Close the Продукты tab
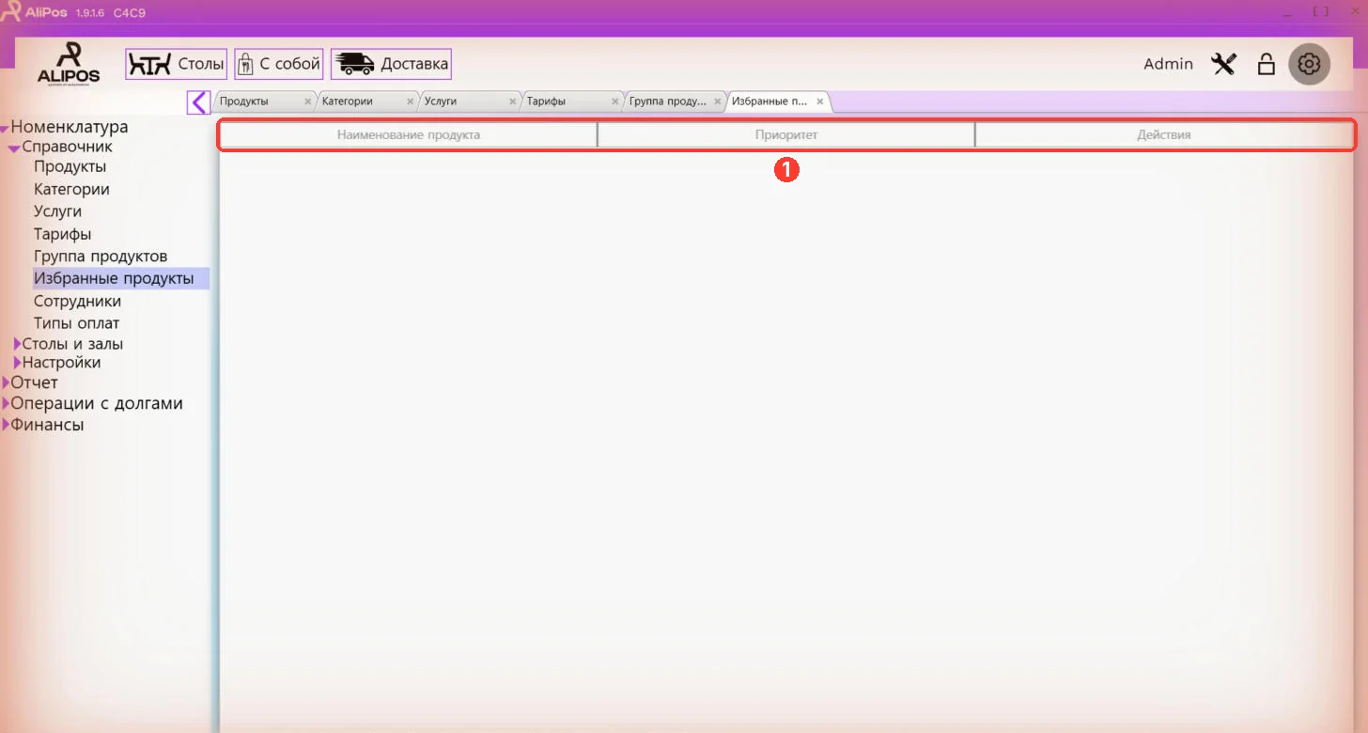 (x=307, y=101)
